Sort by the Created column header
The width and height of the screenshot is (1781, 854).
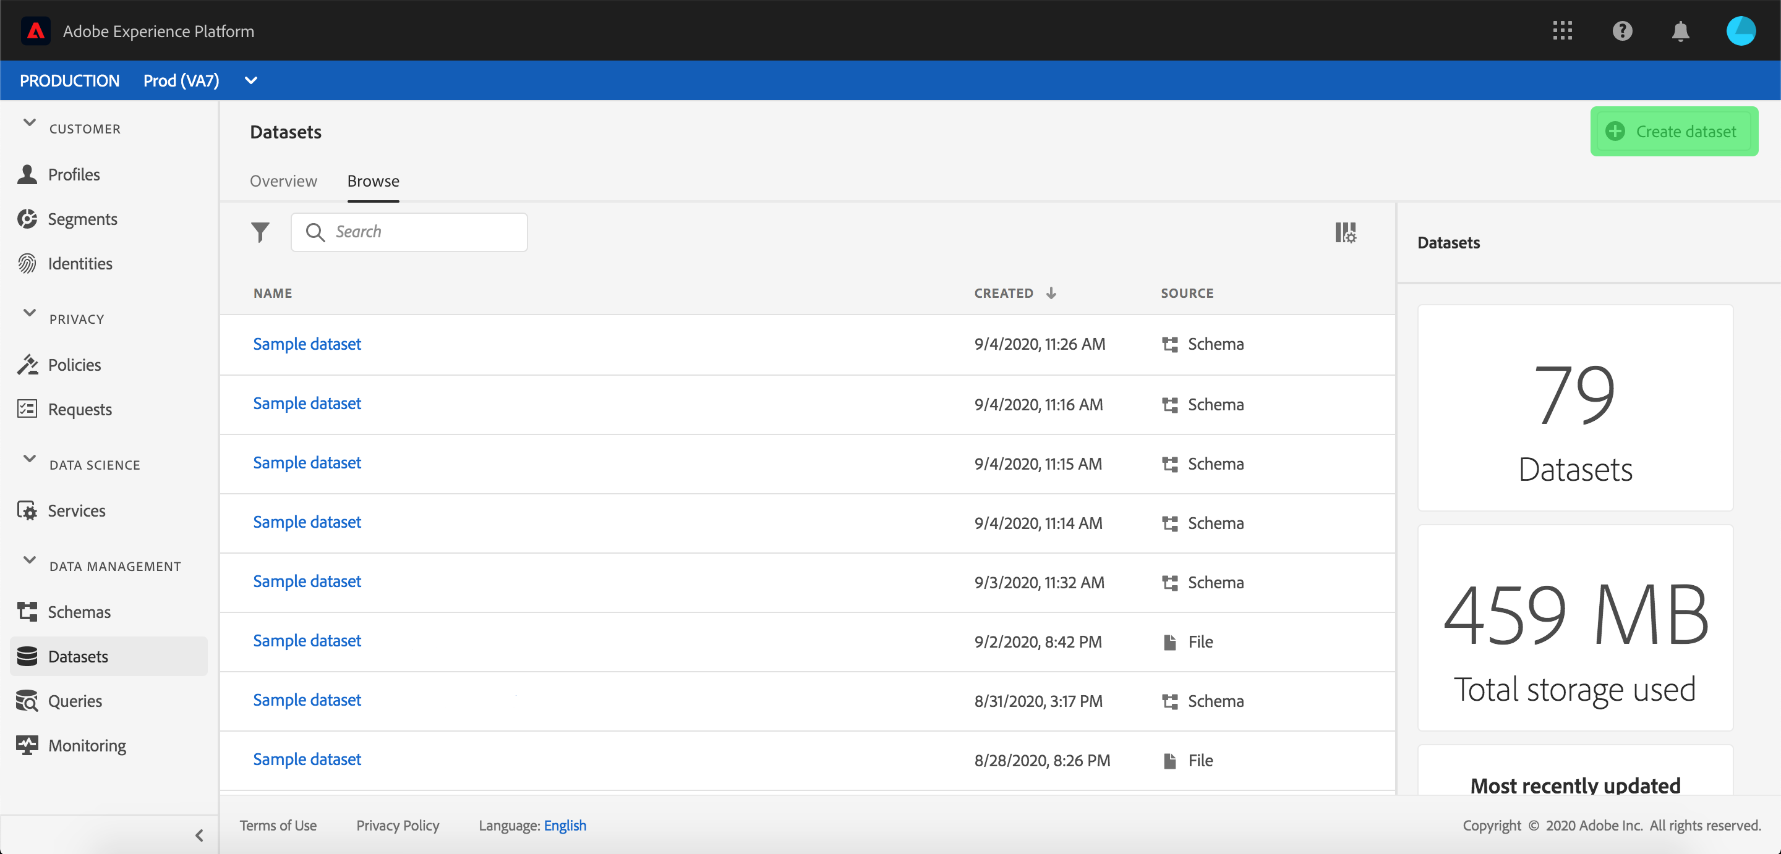tap(1004, 293)
